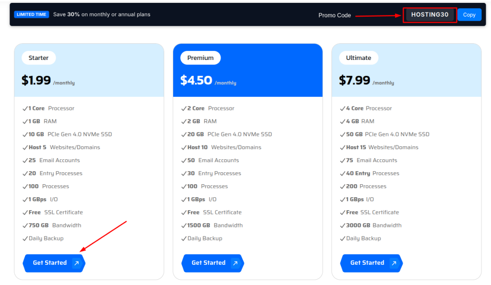Click the $7.99 monthly Ultimate price

367,81
